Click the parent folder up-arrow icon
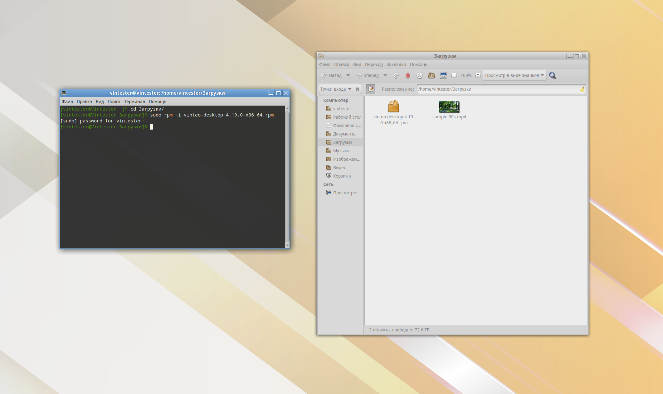Image resolution: width=663 pixels, height=394 pixels. [396, 75]
